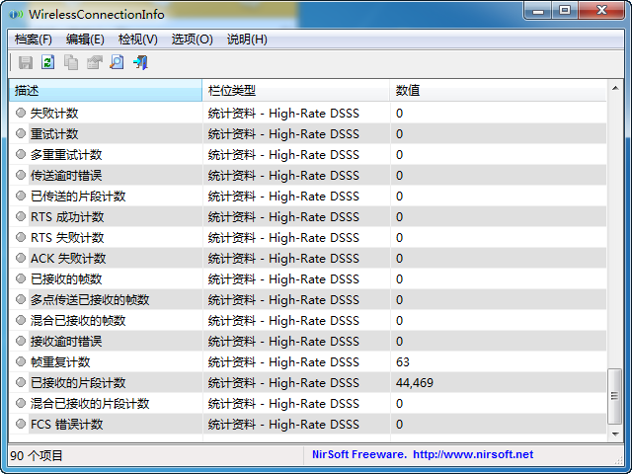Click the Refresh toolbar icon
Screen dimensions: 632x474
tap(48, 62)
